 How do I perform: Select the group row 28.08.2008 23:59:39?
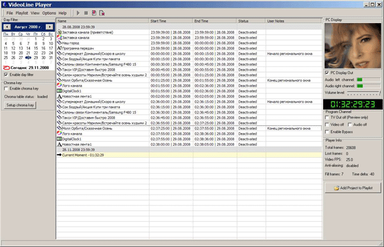point(189,27)
